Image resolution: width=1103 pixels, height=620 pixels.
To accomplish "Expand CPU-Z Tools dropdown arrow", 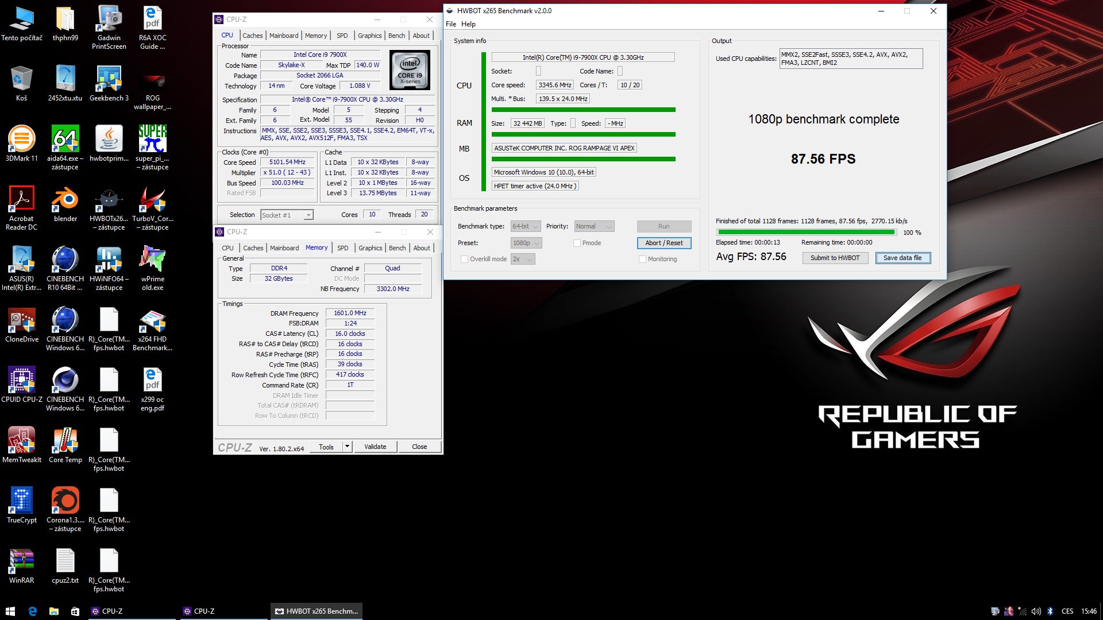I will click(x=347, y=447).
